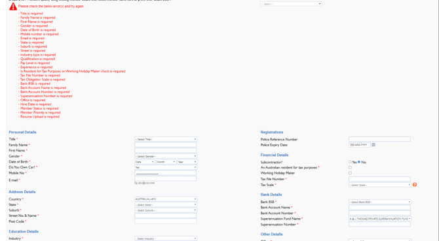Click the orange Tax Scale help icon
The height and width of the screenshot is (241, 439).
[x=415, y=185]
